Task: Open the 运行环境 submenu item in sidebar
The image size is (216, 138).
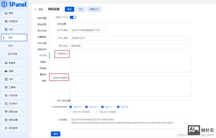Action: click(14, 54)
